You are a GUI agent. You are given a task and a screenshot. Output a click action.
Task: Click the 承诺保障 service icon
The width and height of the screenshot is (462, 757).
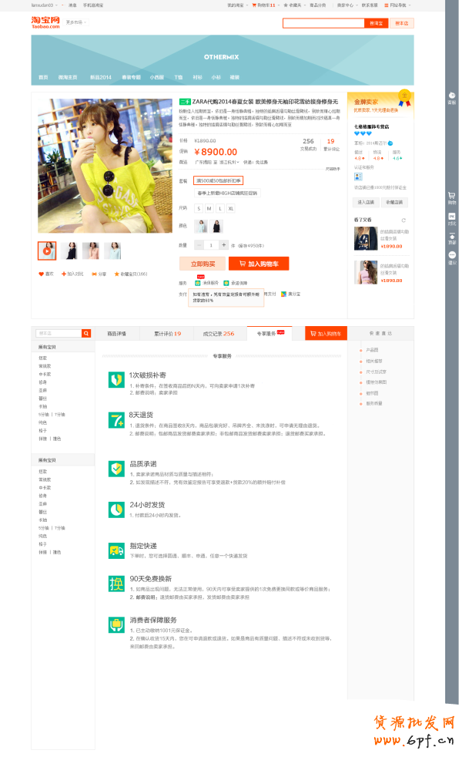[x=226, y=283]
